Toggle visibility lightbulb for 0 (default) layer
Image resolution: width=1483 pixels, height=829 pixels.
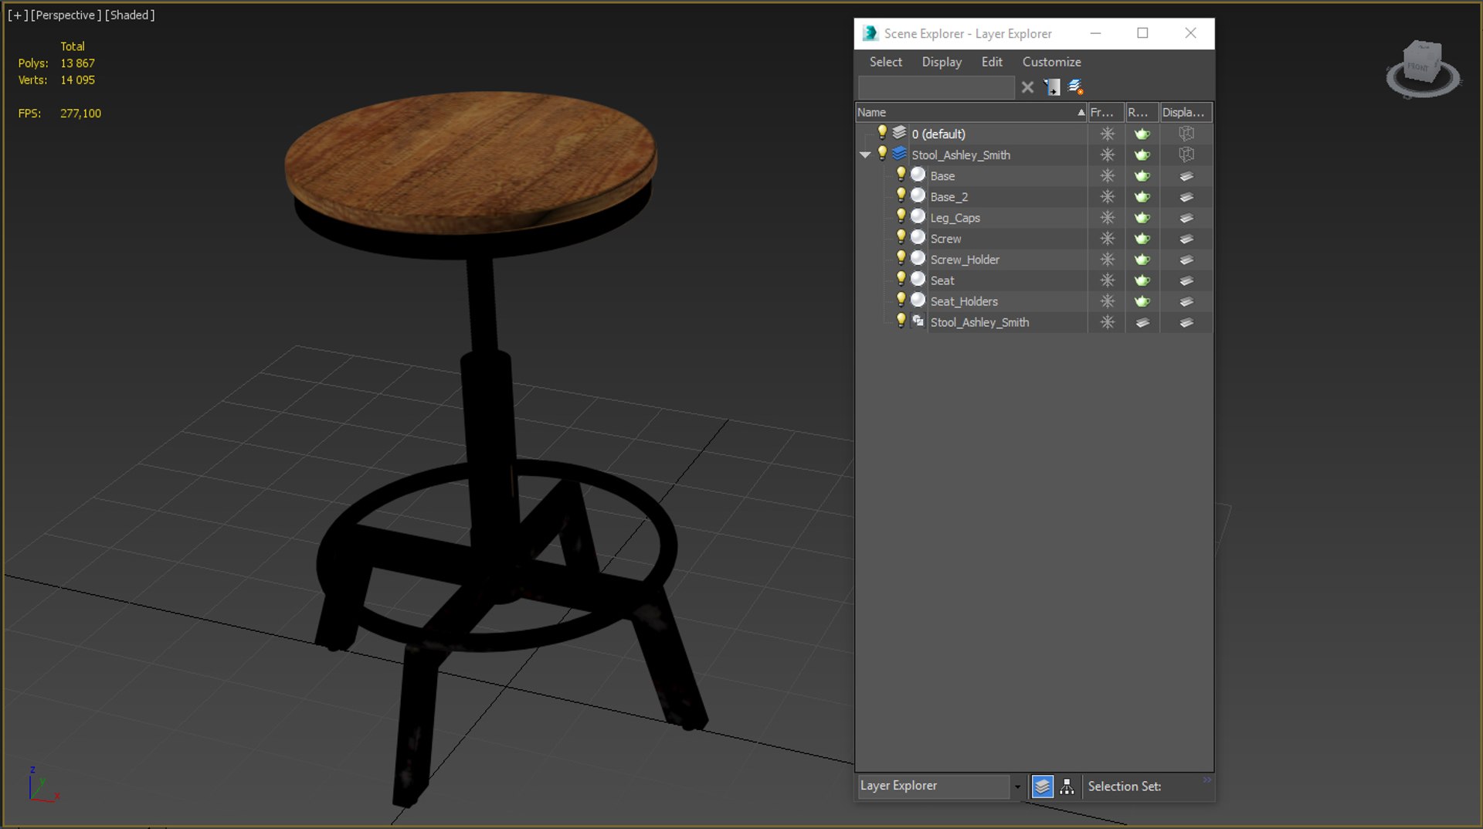pyautogui.click(x=882, y=133)
